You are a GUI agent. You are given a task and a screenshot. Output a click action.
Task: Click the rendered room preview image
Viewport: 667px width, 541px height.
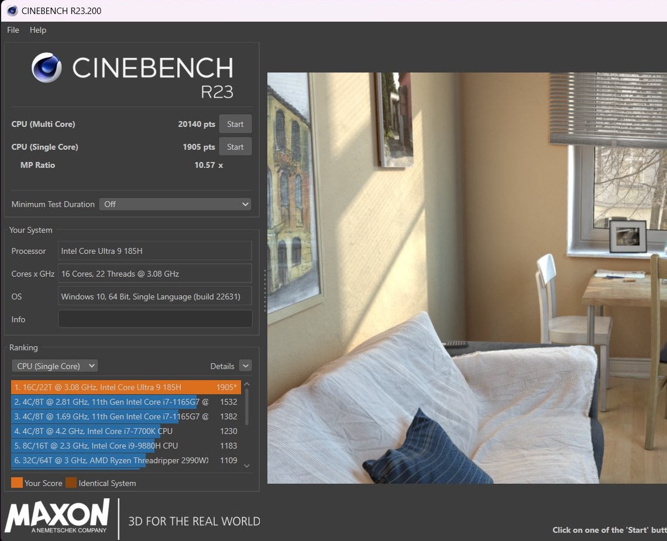(467, 278)
